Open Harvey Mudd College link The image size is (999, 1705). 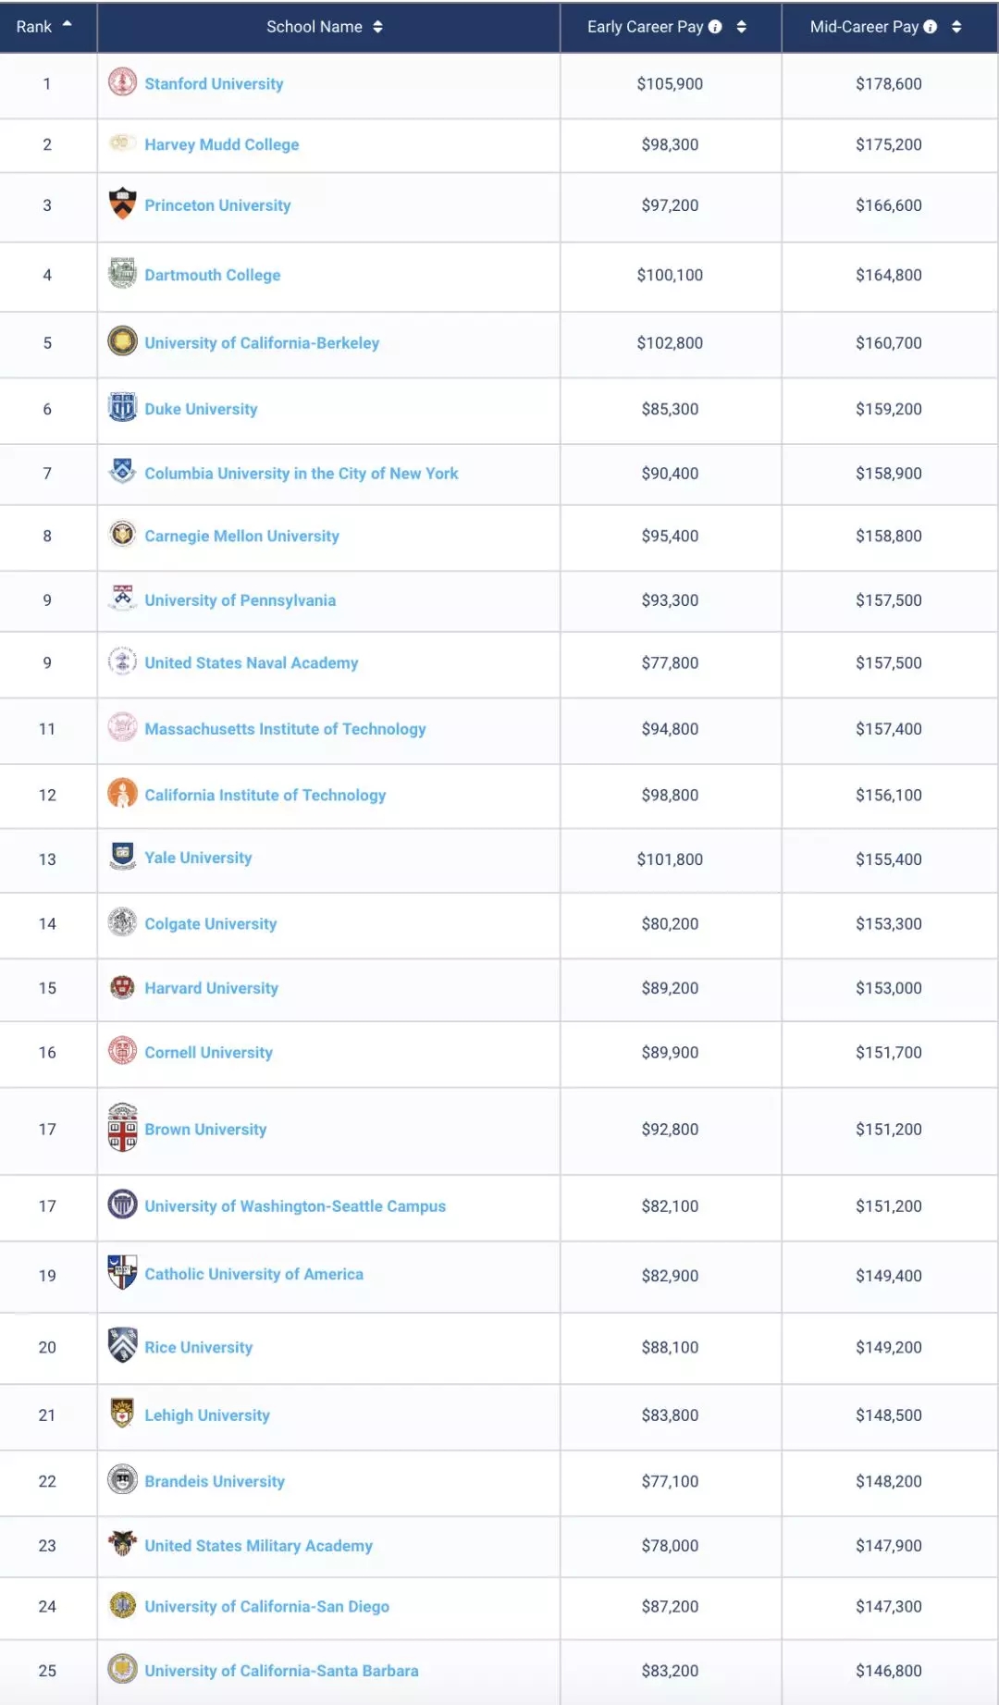coord(222,144)
